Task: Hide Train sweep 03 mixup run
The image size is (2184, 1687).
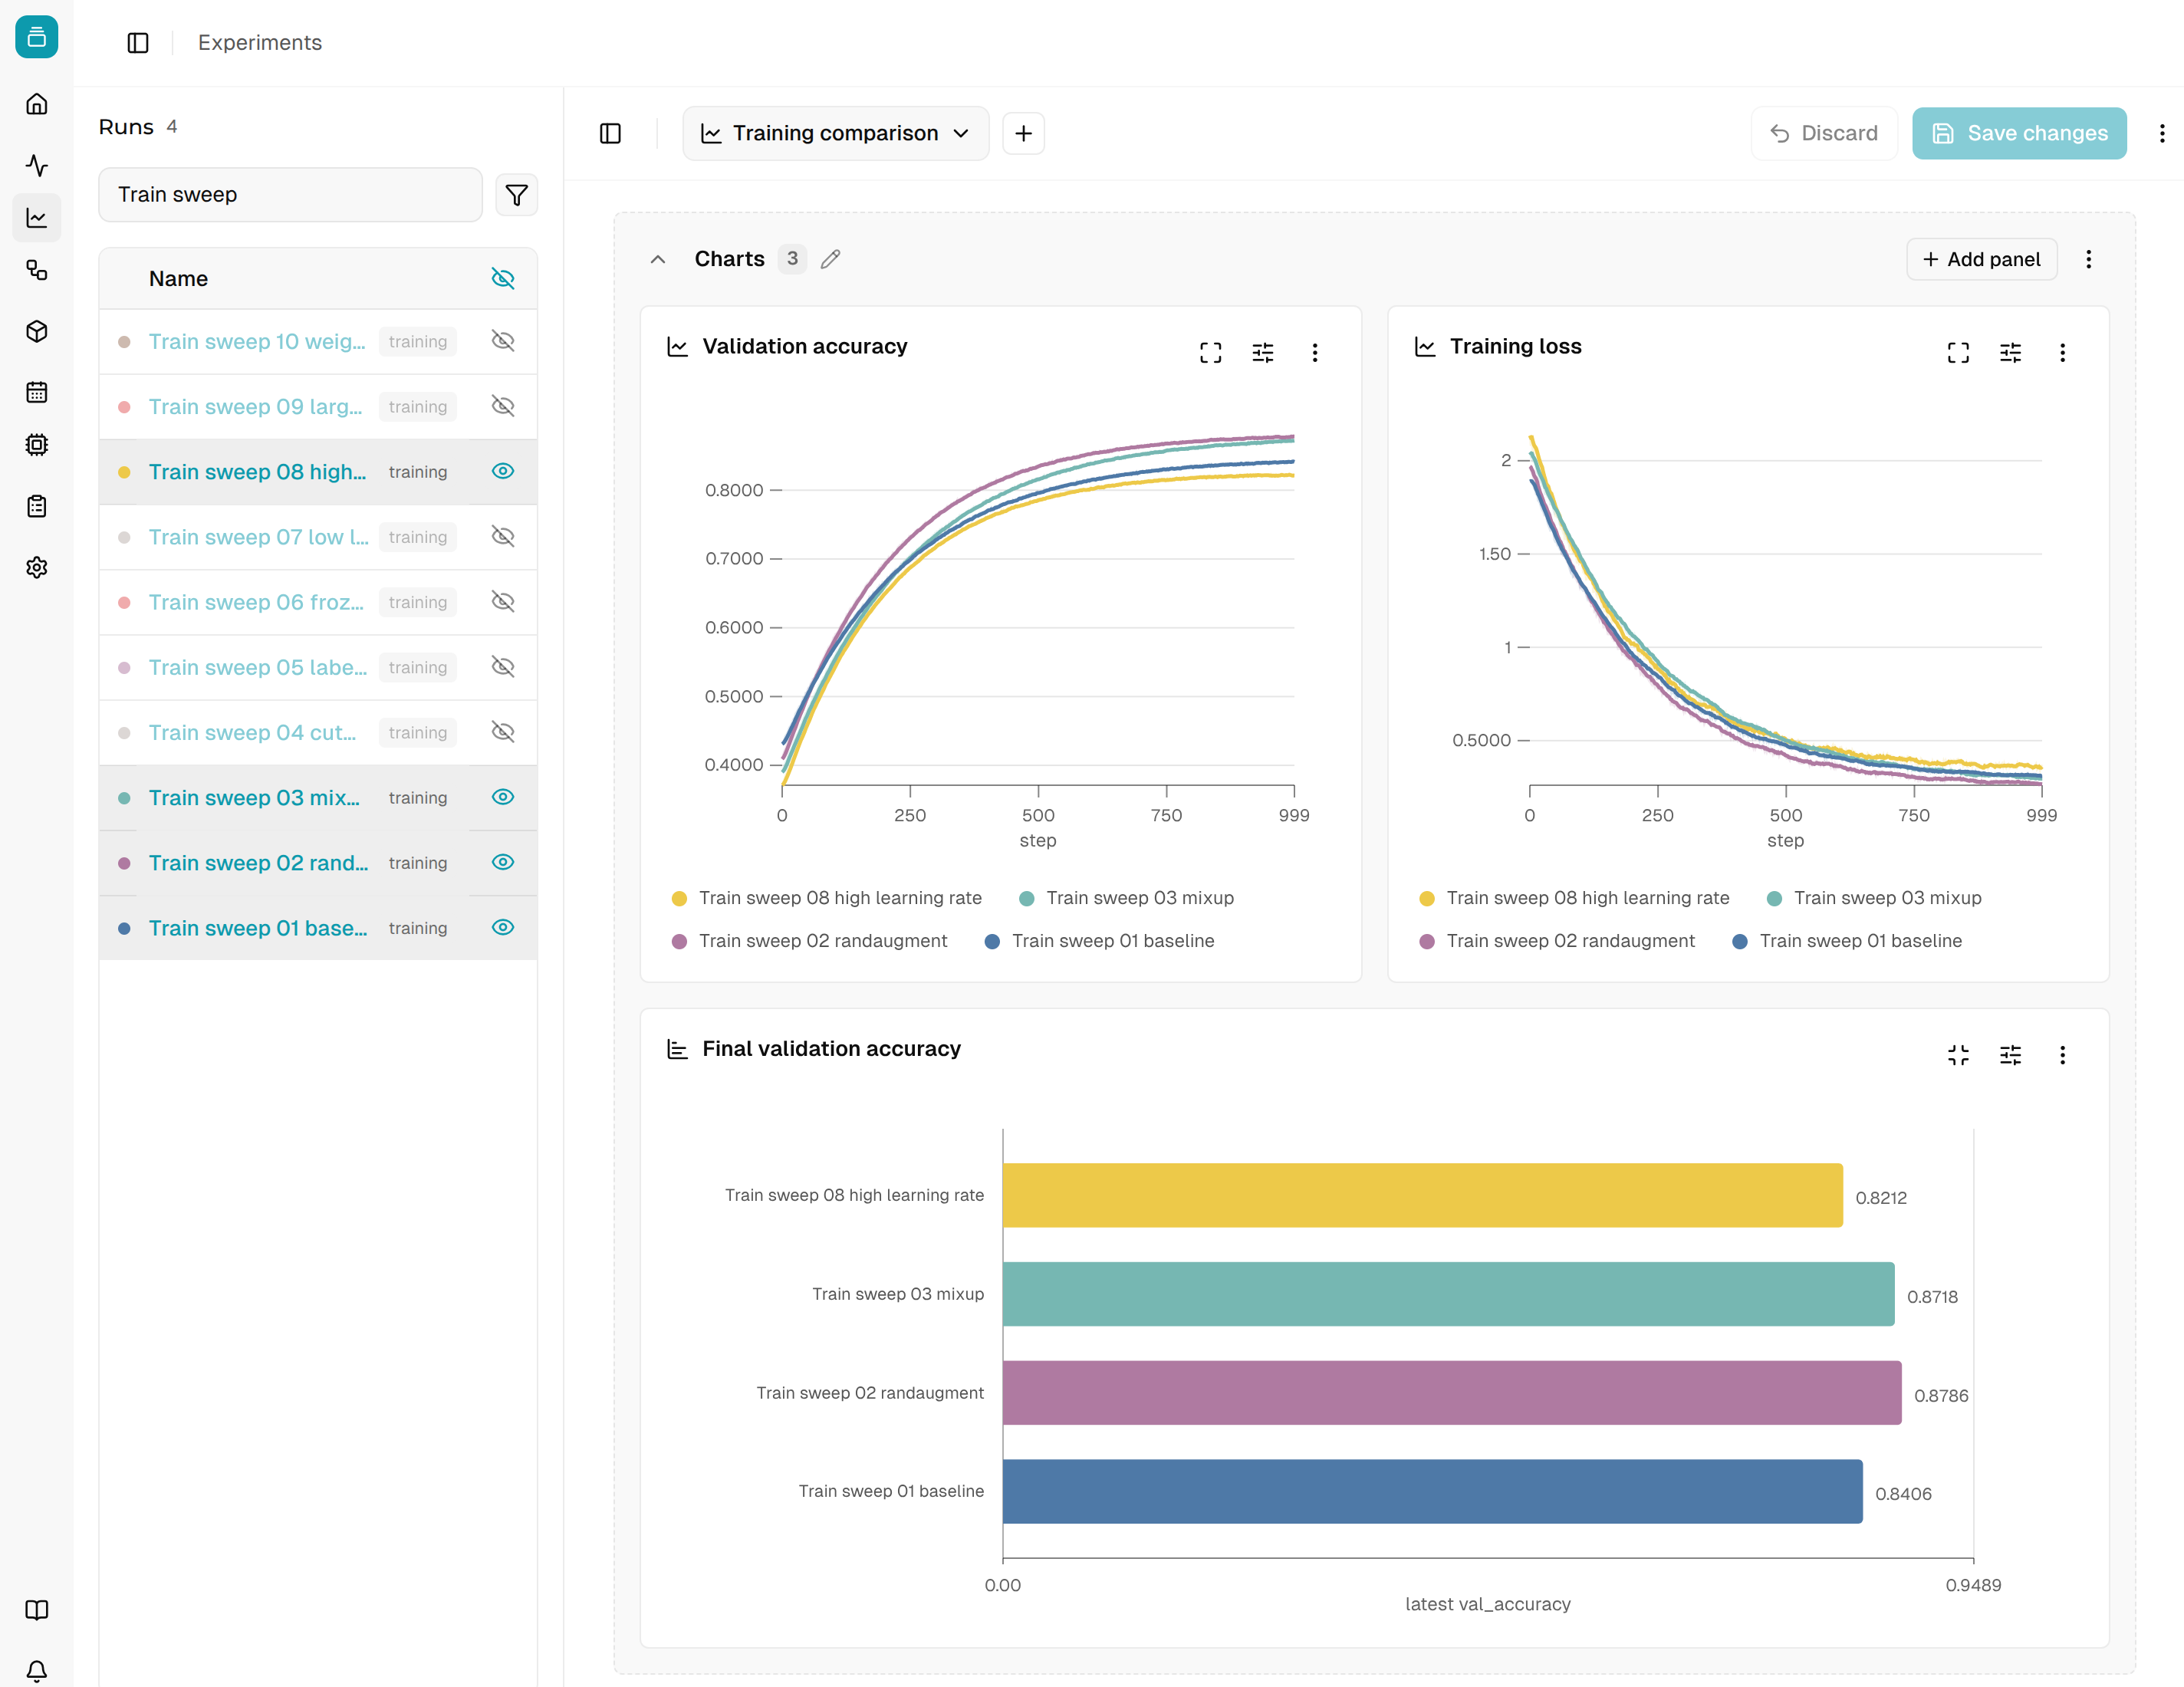Action: (x=503, y=797)
